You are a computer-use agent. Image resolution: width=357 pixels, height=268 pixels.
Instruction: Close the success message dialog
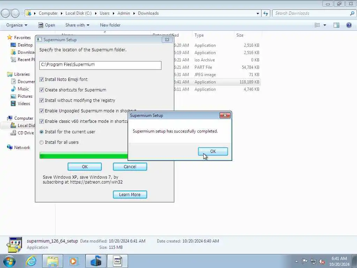[x=225, y=115]
